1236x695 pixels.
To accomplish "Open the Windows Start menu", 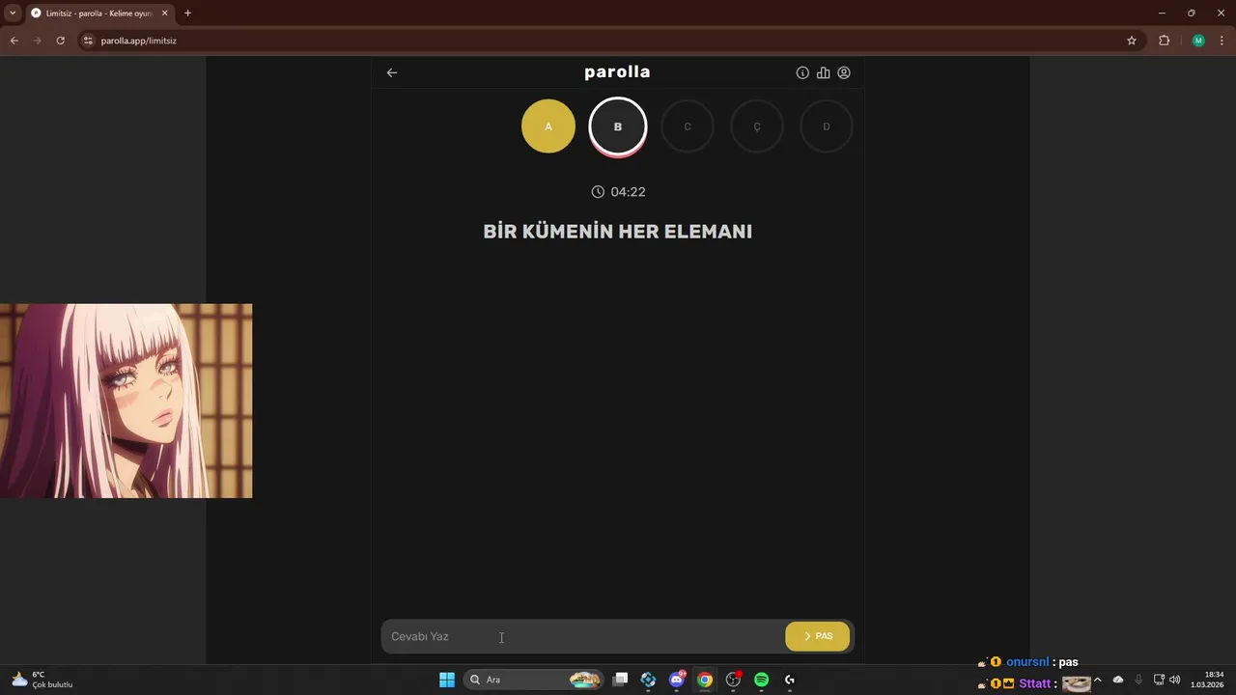I will 447,680.
